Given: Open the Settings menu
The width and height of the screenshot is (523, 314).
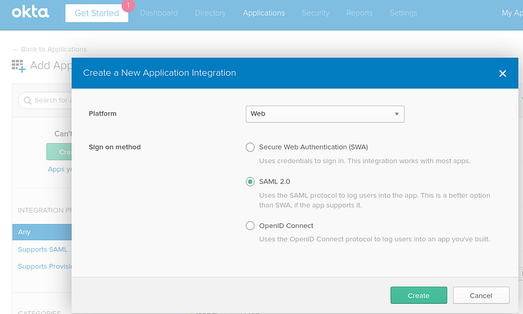Looking at the screenshot, I should pyautogui.click(x=403, y=13).
